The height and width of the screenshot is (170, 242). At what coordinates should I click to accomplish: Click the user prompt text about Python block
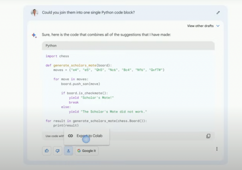(x=88, y=12)
